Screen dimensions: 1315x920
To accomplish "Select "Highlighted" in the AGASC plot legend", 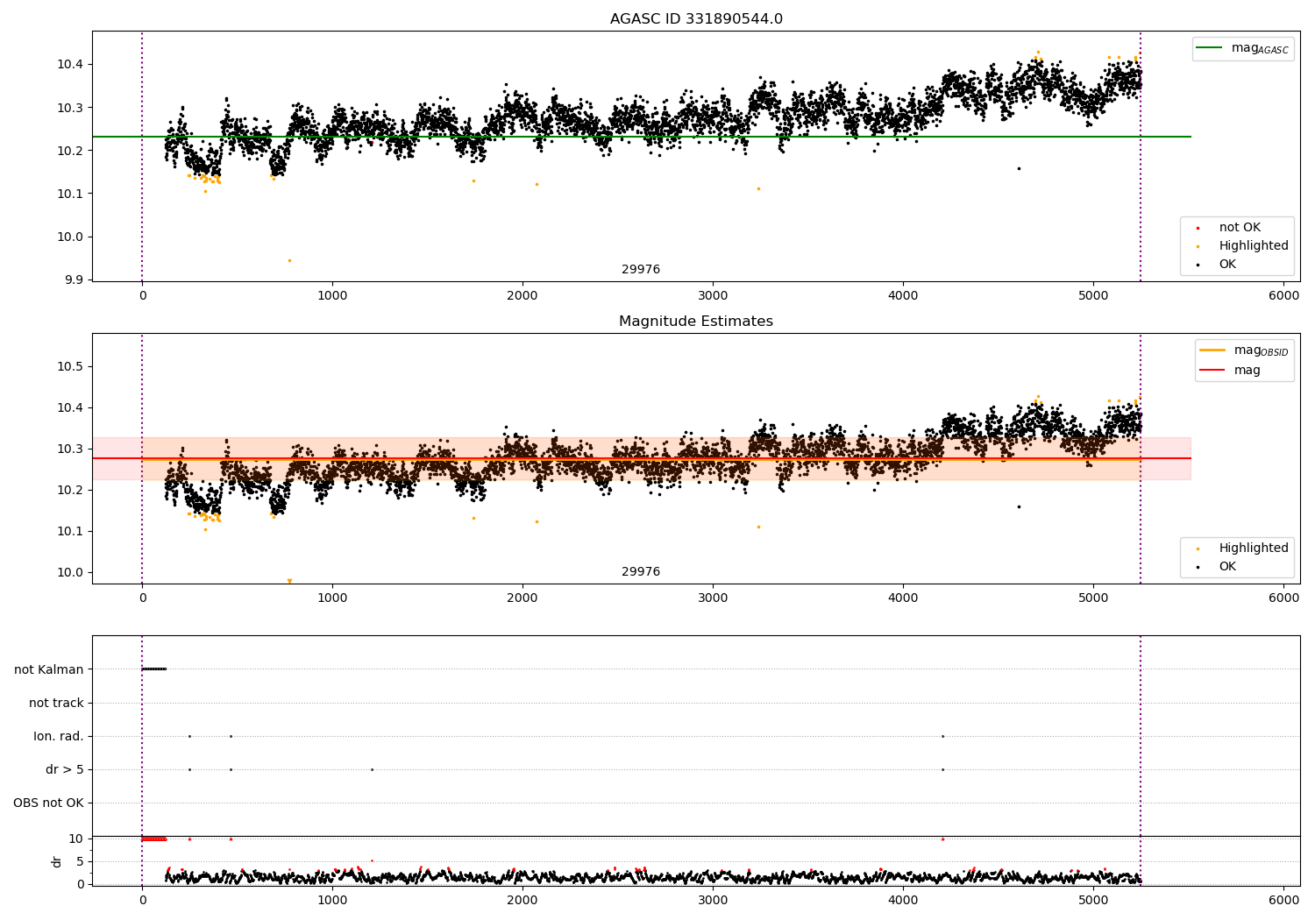I will pos(1254,246).
